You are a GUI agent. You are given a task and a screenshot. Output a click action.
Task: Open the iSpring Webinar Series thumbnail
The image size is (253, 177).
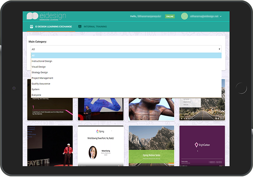[151, 146]
